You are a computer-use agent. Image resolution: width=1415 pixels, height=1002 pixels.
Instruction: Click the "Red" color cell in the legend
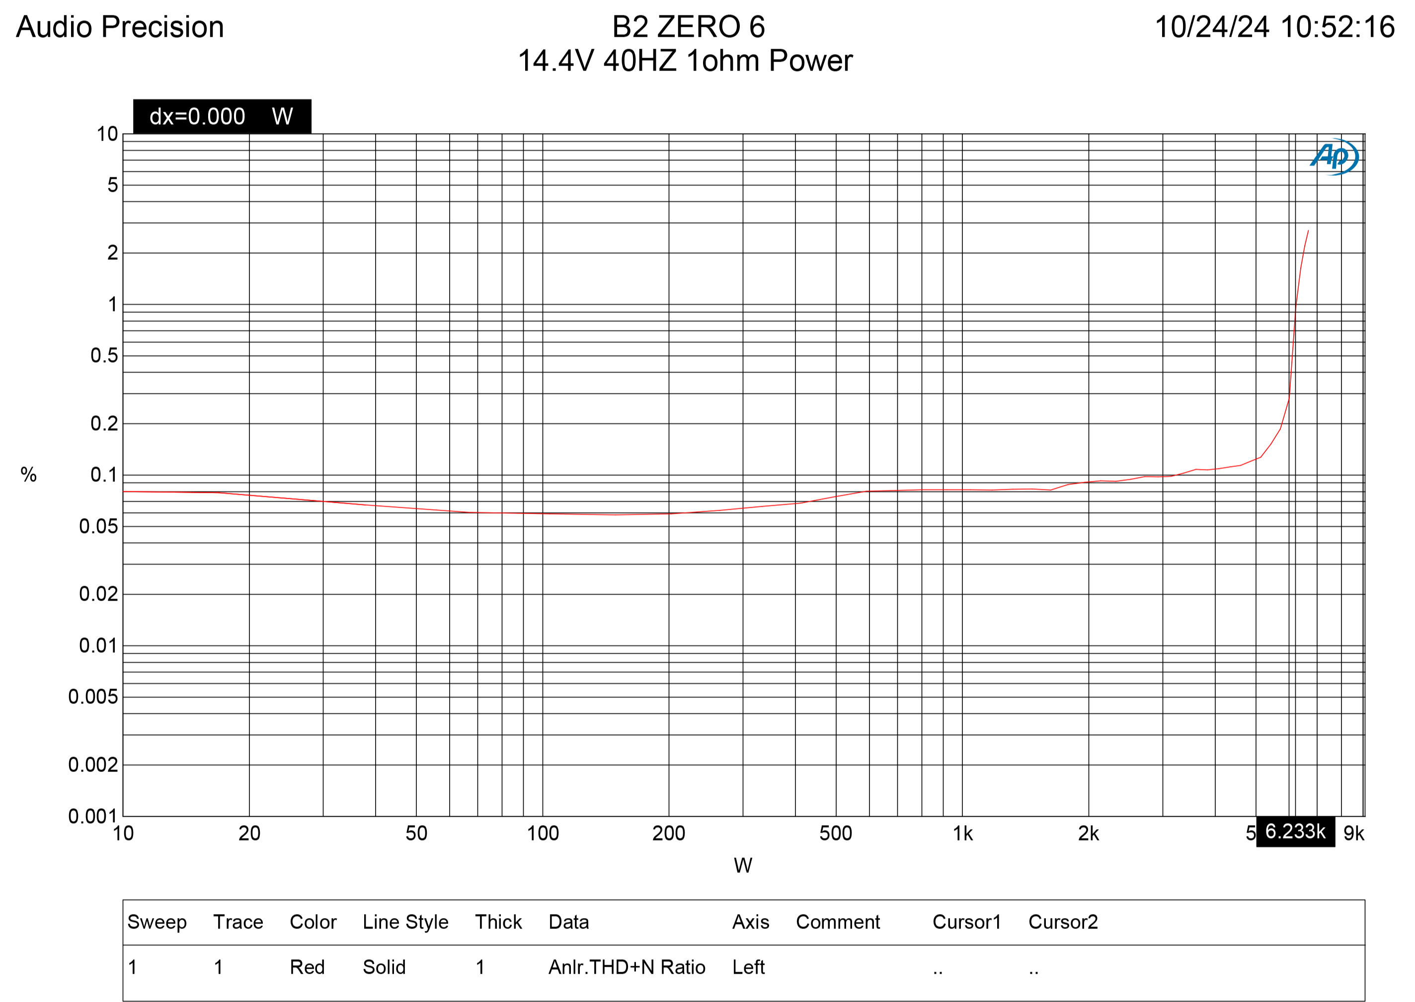[308, 967]
